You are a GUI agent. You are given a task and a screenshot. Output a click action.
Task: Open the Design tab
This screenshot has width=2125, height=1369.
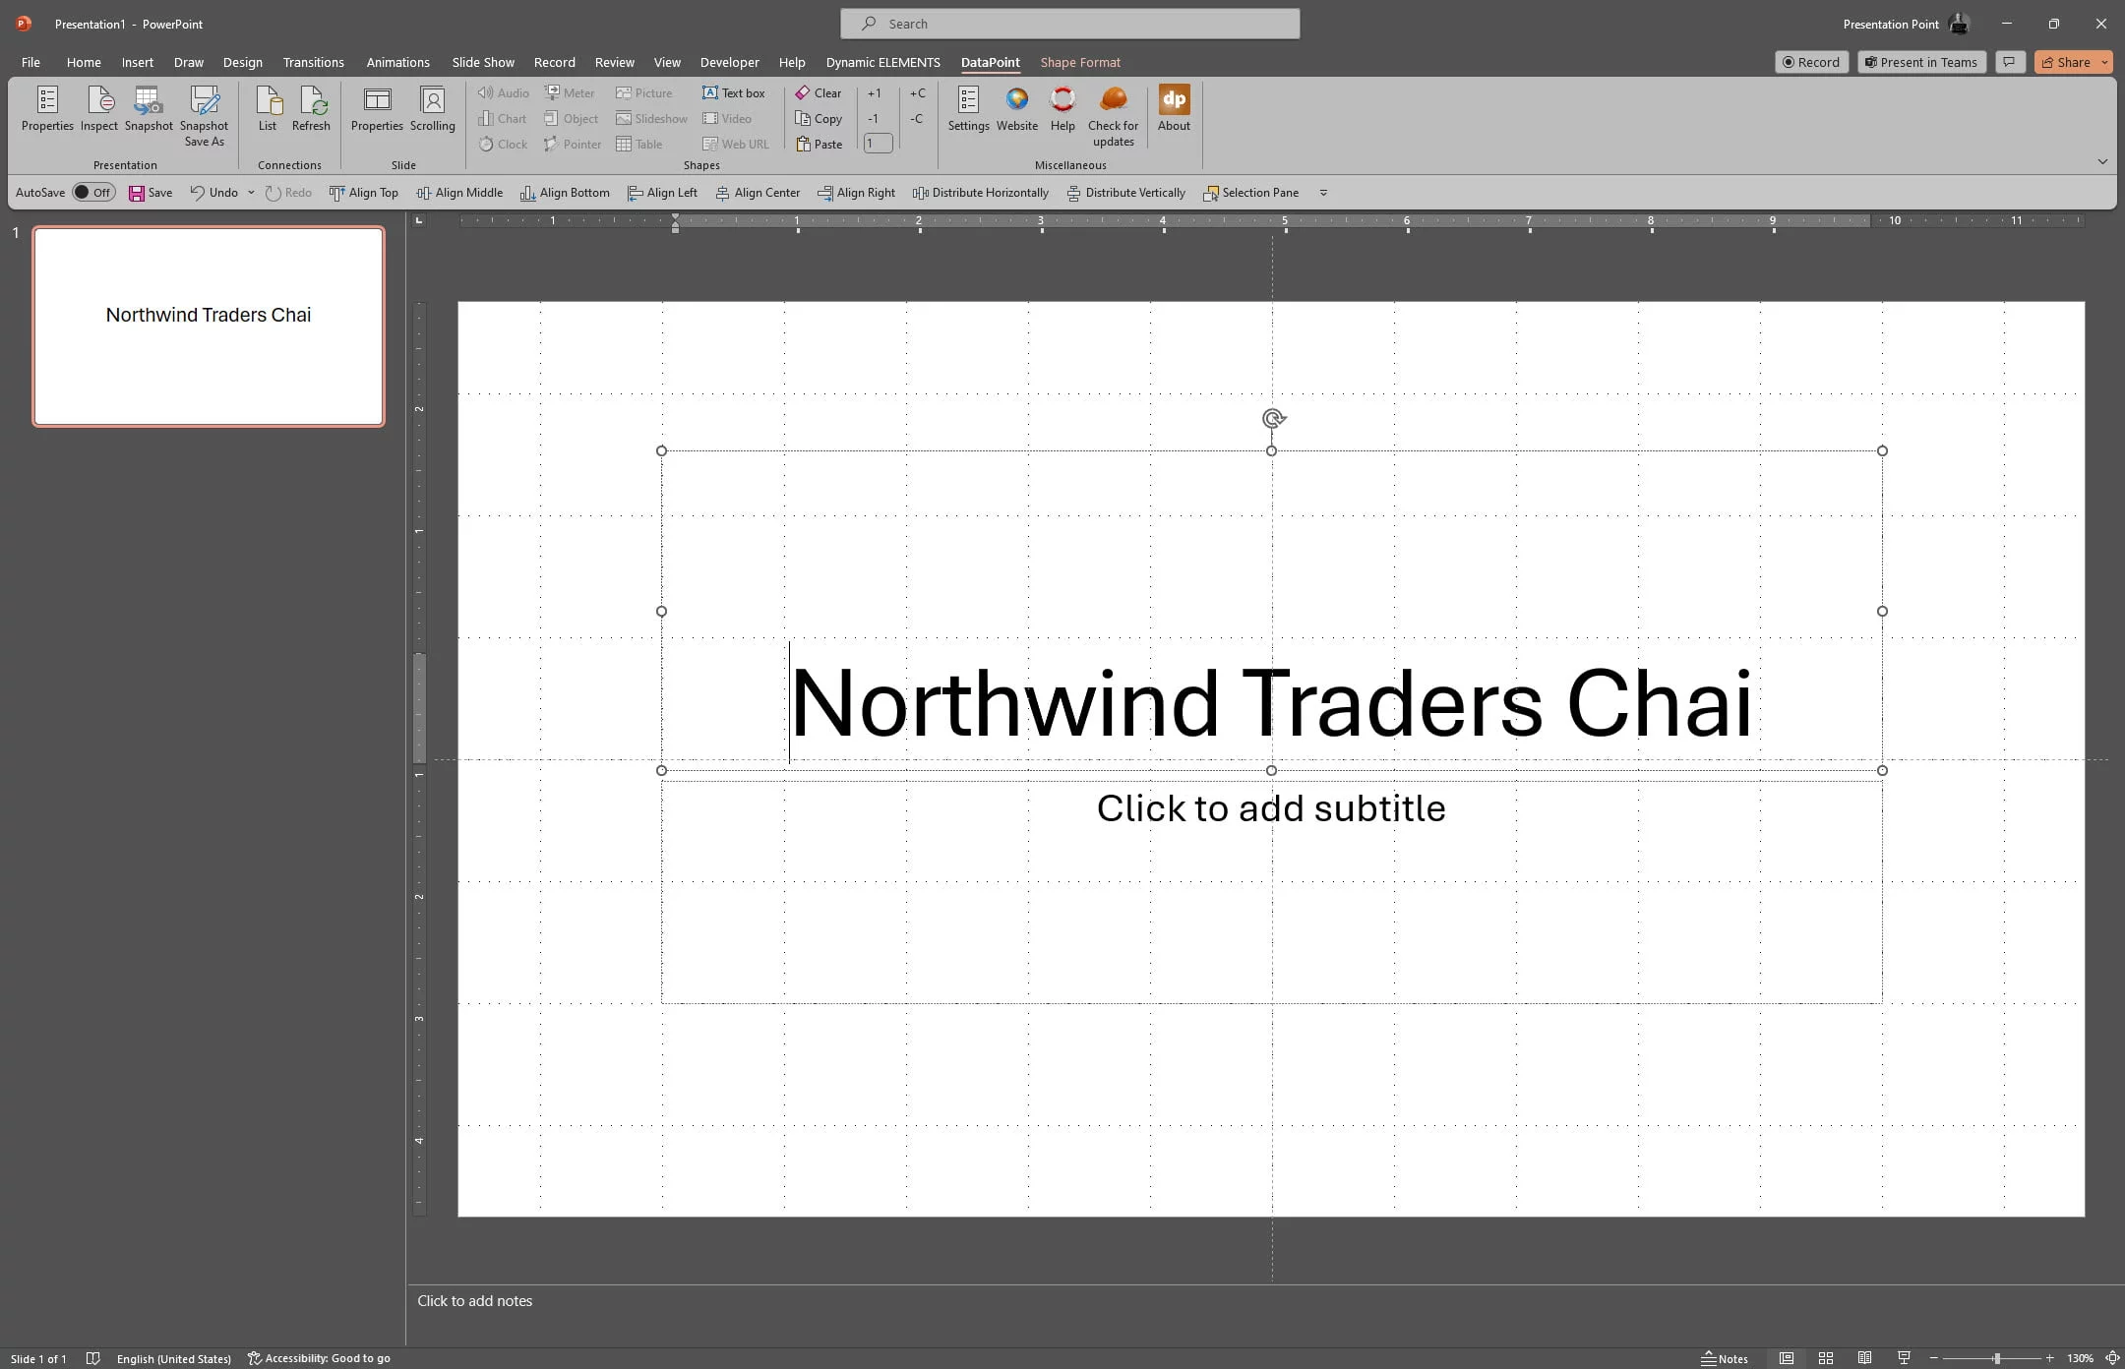[242, 62]
